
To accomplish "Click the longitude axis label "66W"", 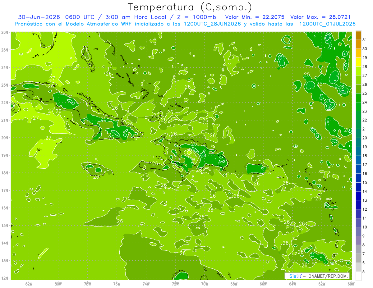I will pos(263,283).
